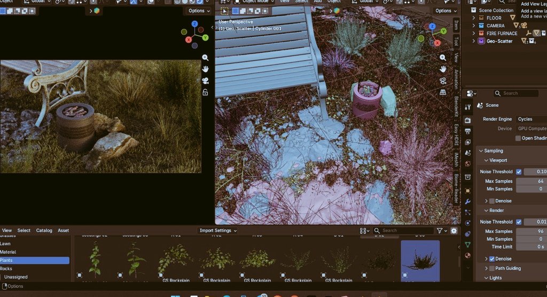This screenshot has width=547, height=297.
Task: Expand FIRE FURNACE collection in outliner
Action: 473,33
